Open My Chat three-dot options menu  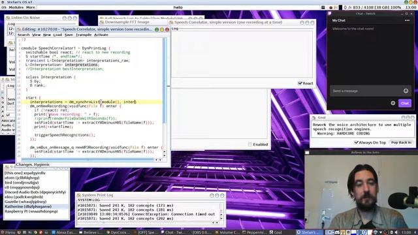(407, 20)
